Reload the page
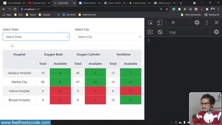 pos(15,9)
